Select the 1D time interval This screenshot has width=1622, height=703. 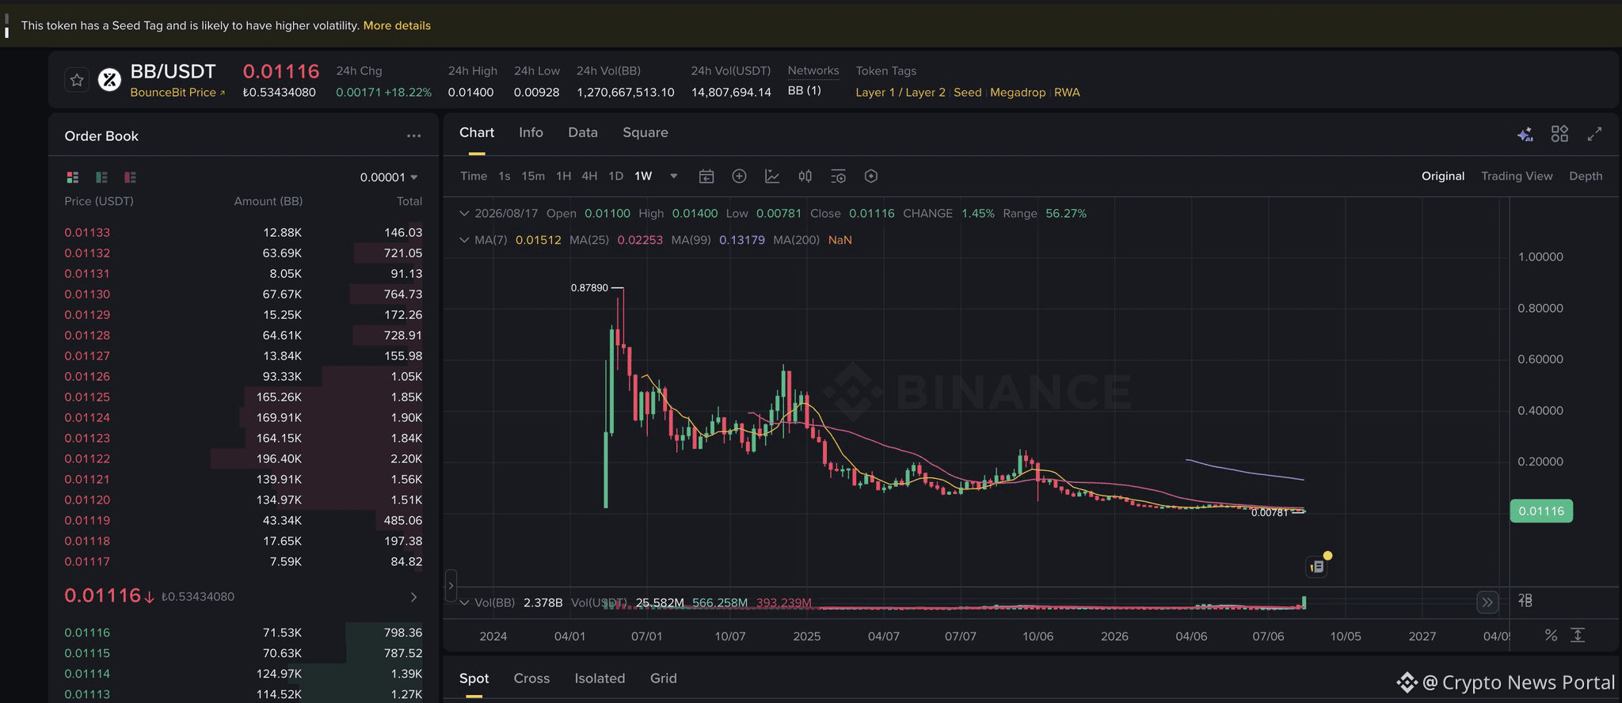(615, 177)
